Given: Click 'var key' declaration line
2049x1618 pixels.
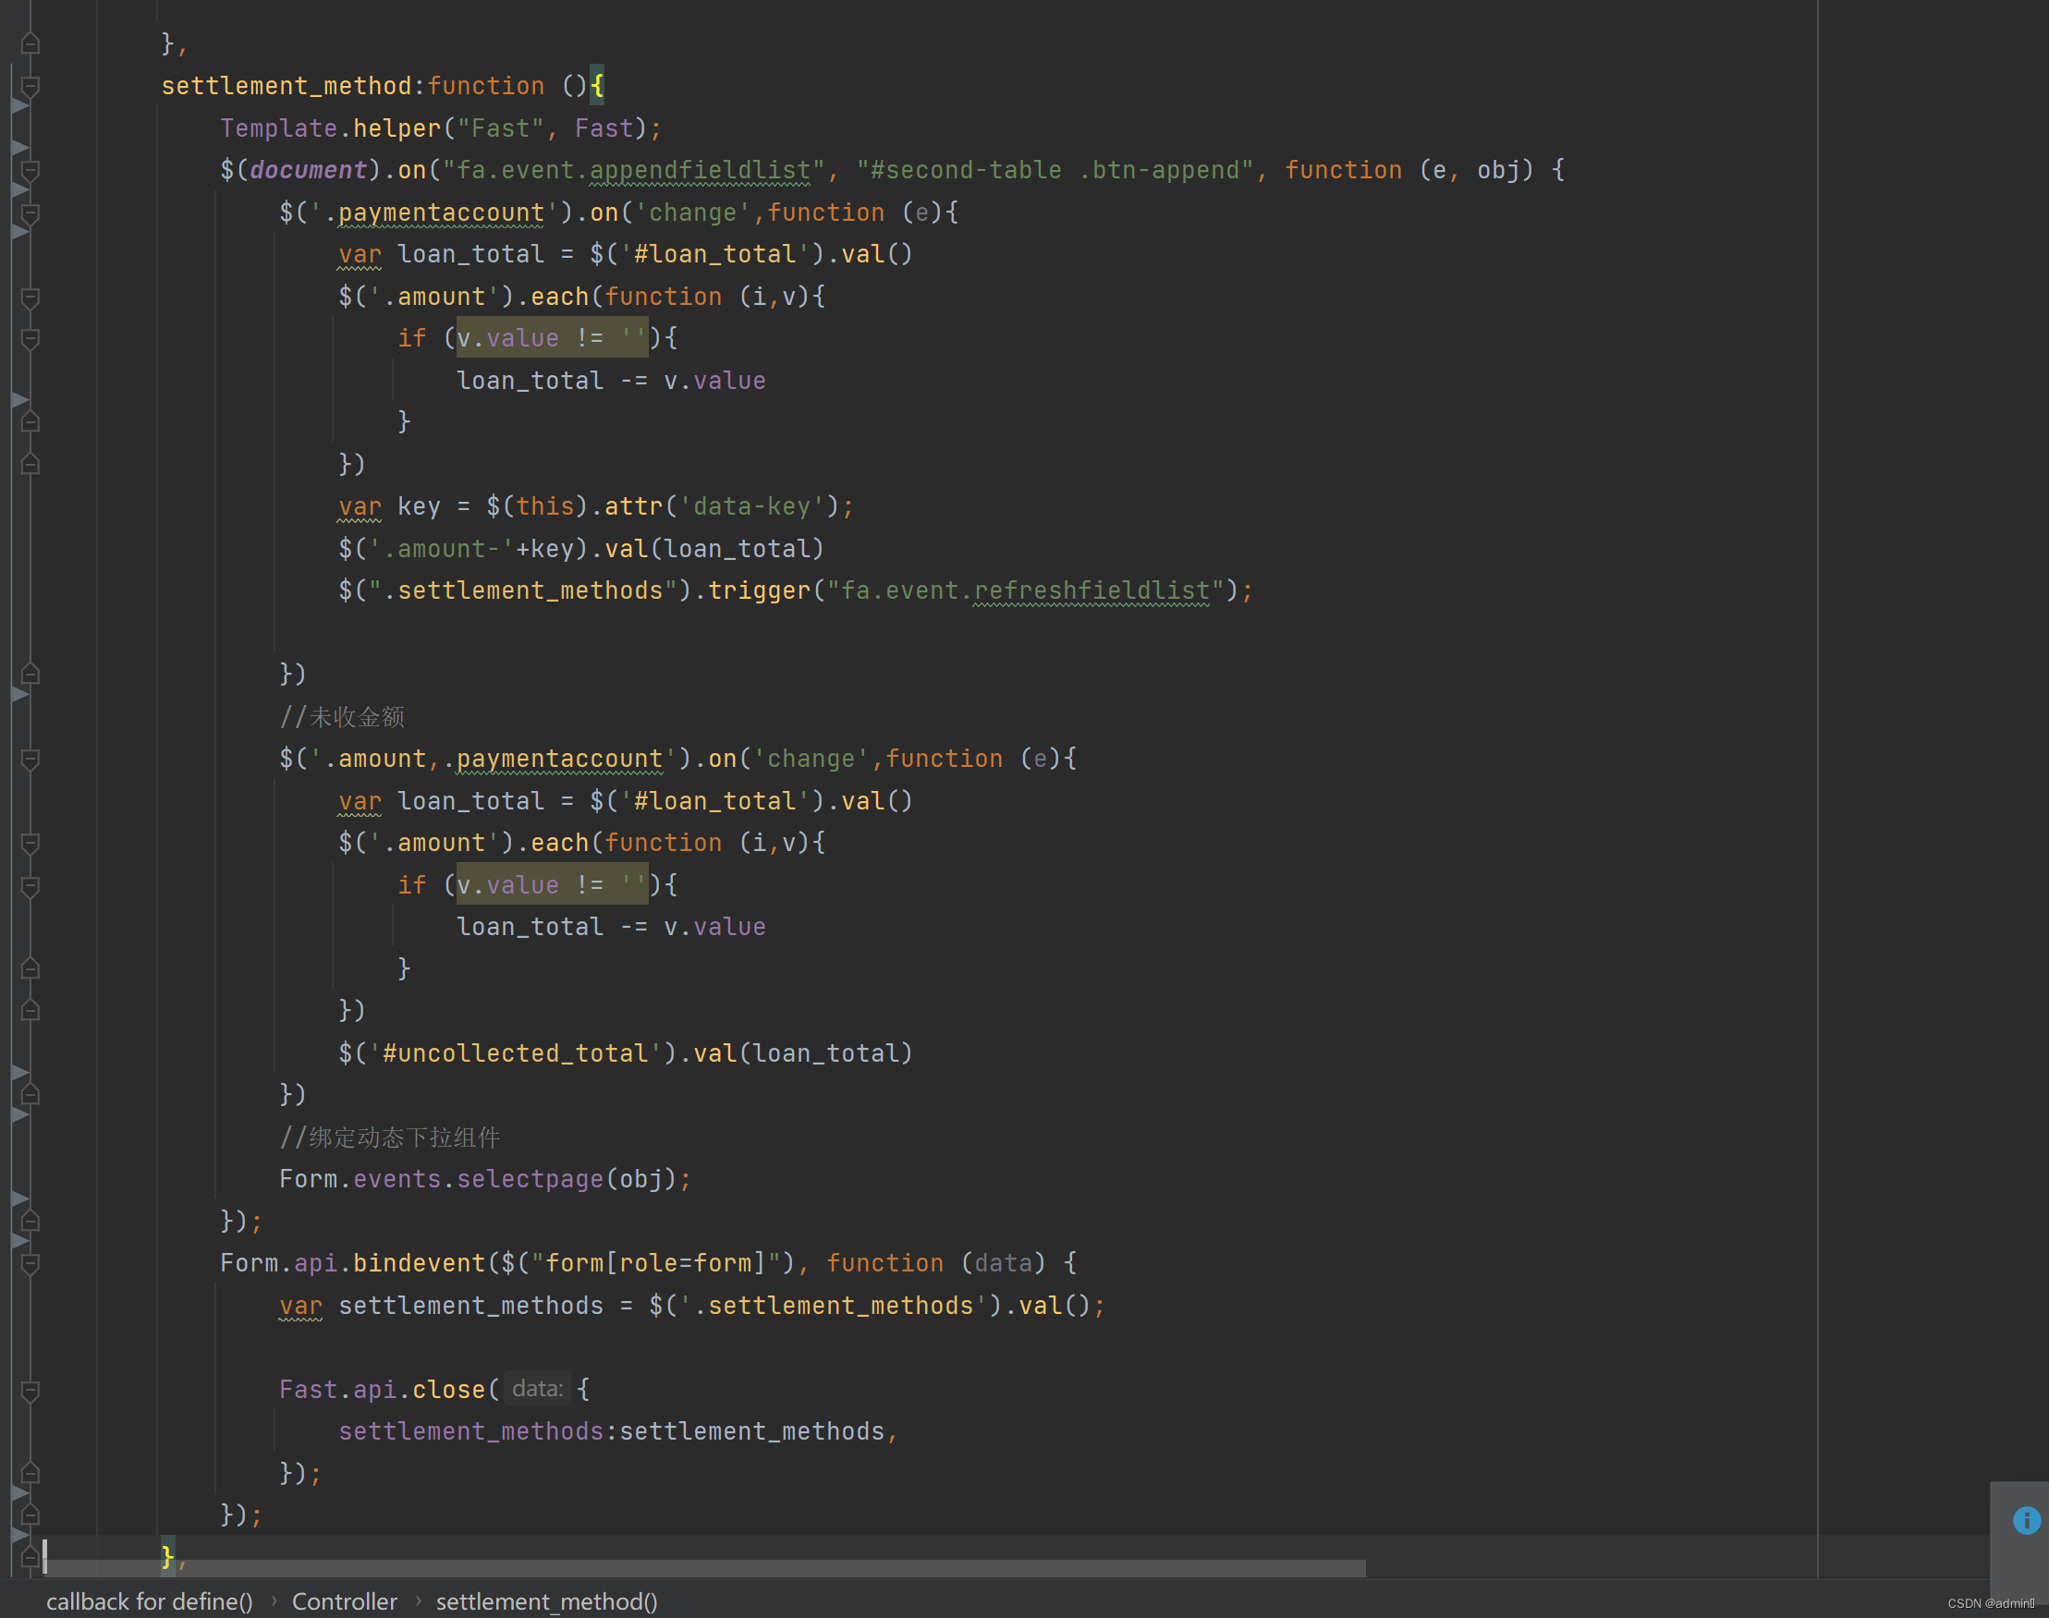Looking at the screenshot, I should click(x=596, y=506).
